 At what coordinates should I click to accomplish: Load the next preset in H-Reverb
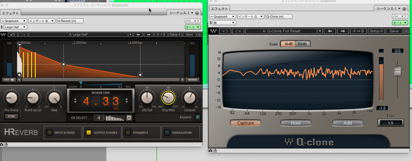click(149, 35)
